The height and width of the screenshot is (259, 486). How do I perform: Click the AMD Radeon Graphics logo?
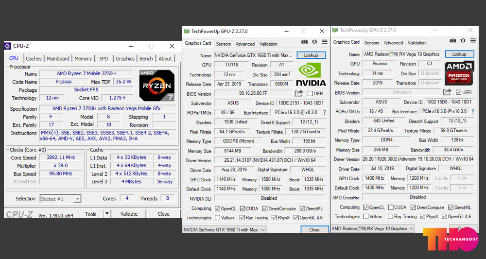coord(459,73)
